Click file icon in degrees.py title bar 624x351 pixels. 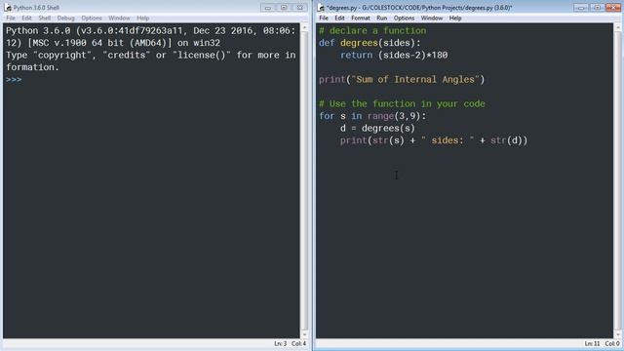pyautogui.click(x=321, y=7)
